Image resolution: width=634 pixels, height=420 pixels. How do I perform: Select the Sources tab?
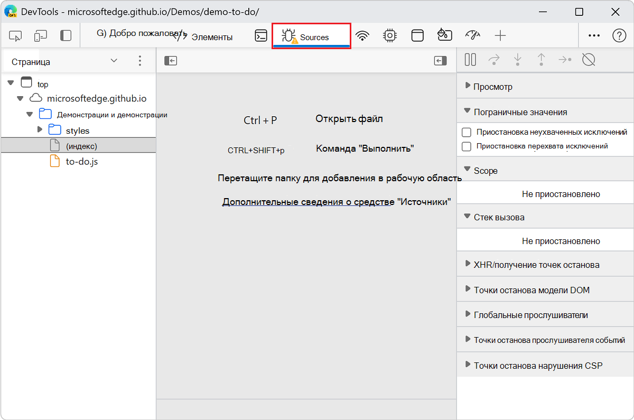click(311, 37)
